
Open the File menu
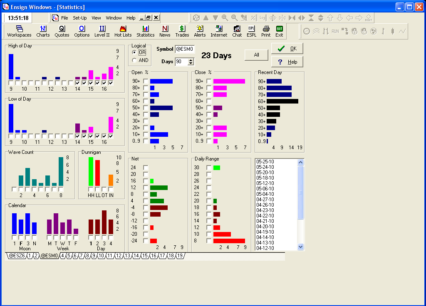(64, 18)
